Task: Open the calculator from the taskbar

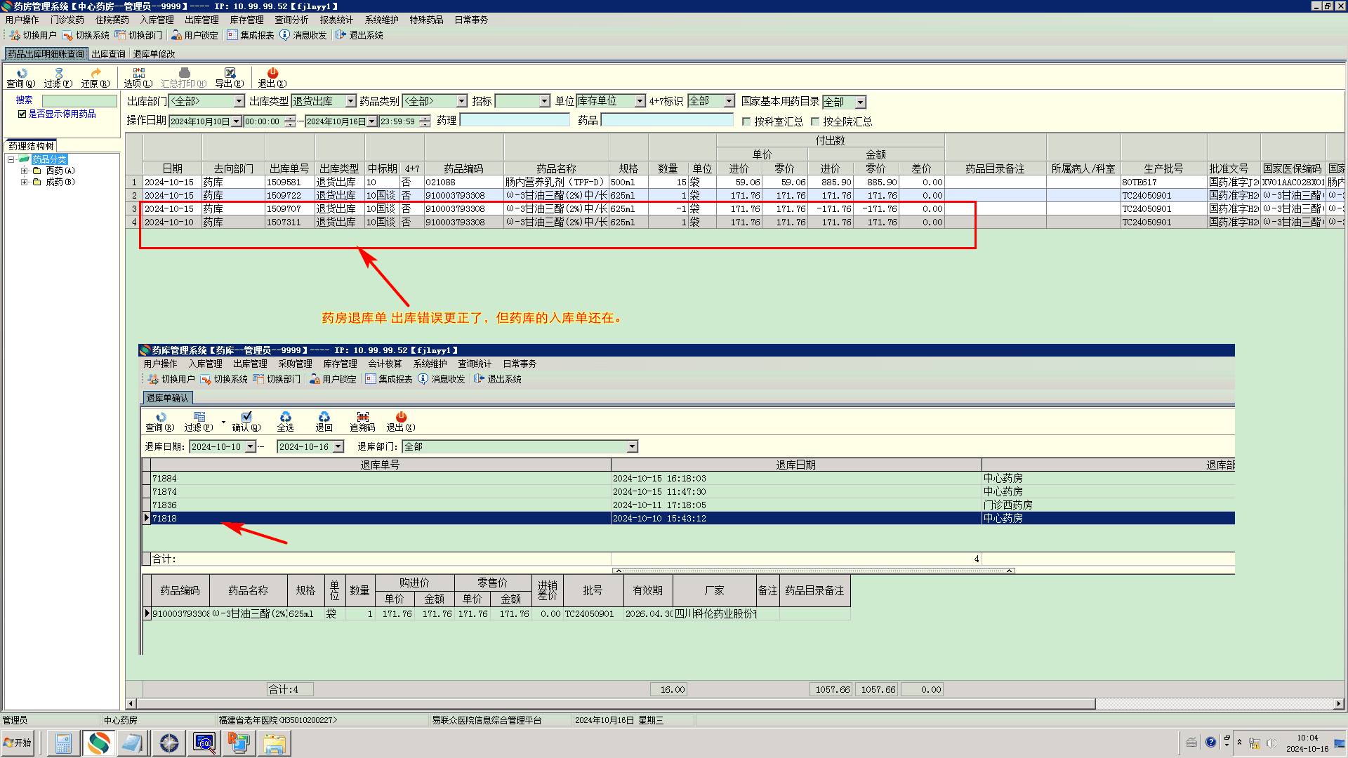Action: [63, 743]
